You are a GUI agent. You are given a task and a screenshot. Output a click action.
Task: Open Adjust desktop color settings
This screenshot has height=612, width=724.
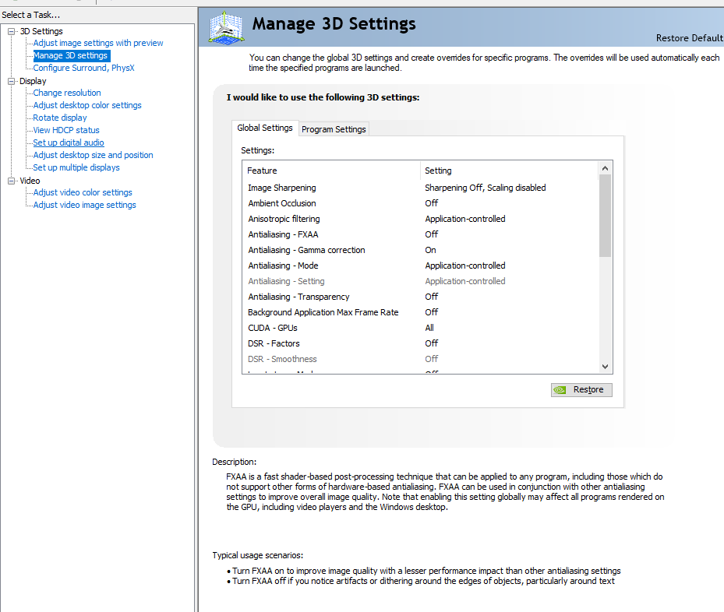[87, 105]
